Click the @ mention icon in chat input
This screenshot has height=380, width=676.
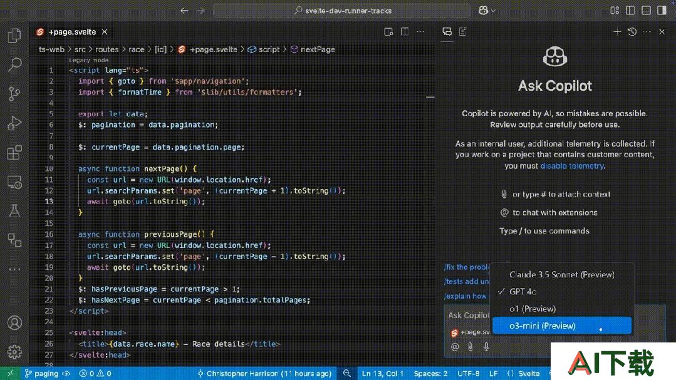coord(455,347)
